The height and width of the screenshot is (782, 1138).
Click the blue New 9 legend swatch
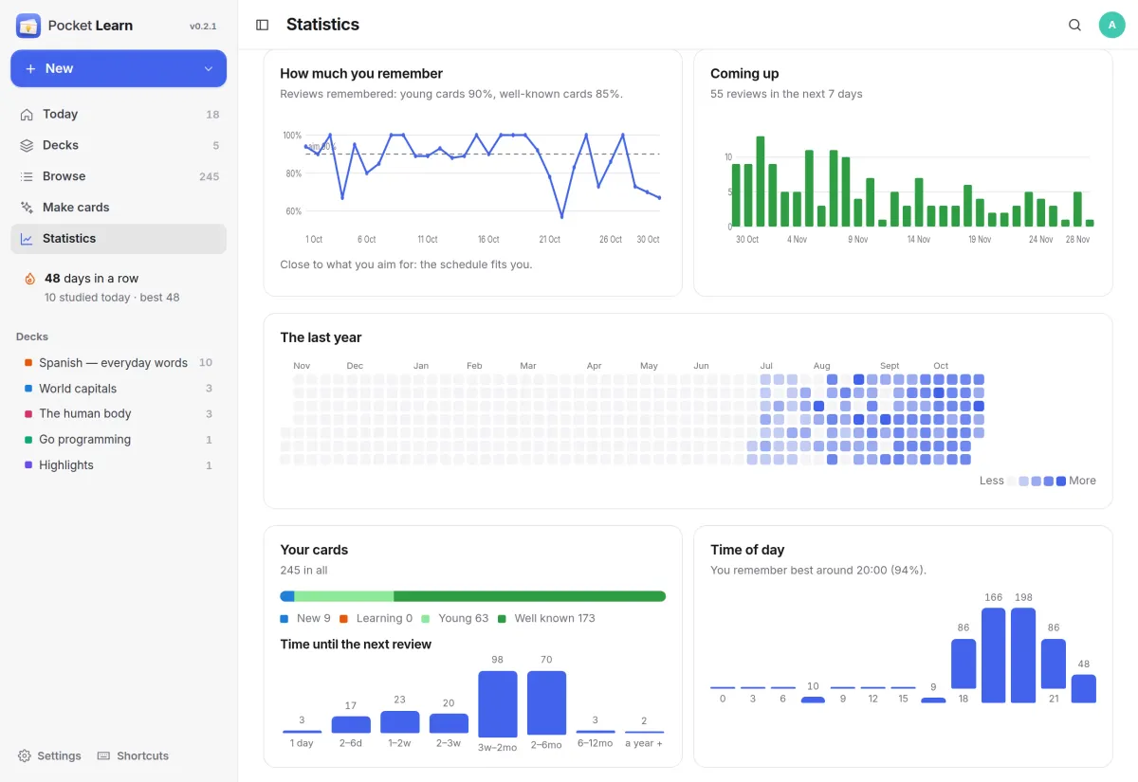(284, 618)
